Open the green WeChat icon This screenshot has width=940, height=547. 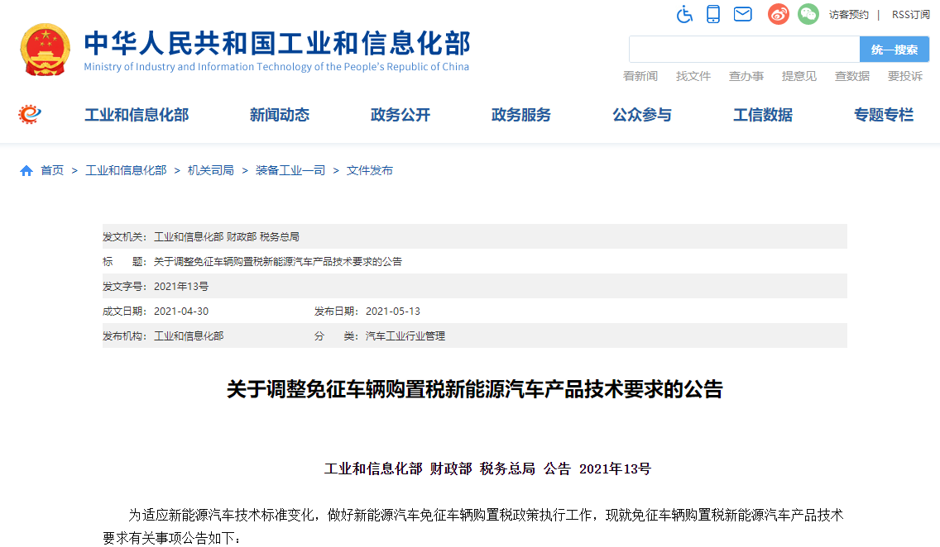point(808,14)
